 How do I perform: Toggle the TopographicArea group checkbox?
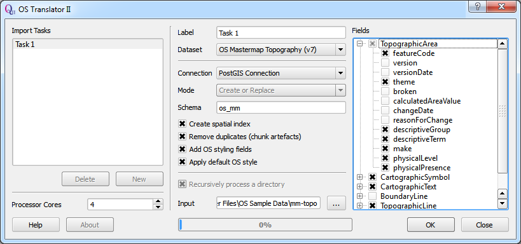pyautogui.click(x=373, y=44)
